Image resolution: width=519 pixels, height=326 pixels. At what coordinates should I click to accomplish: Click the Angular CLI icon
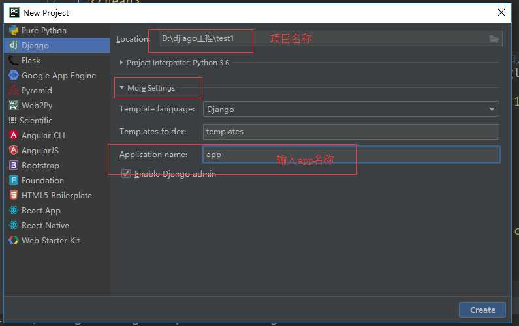point(14,135)
